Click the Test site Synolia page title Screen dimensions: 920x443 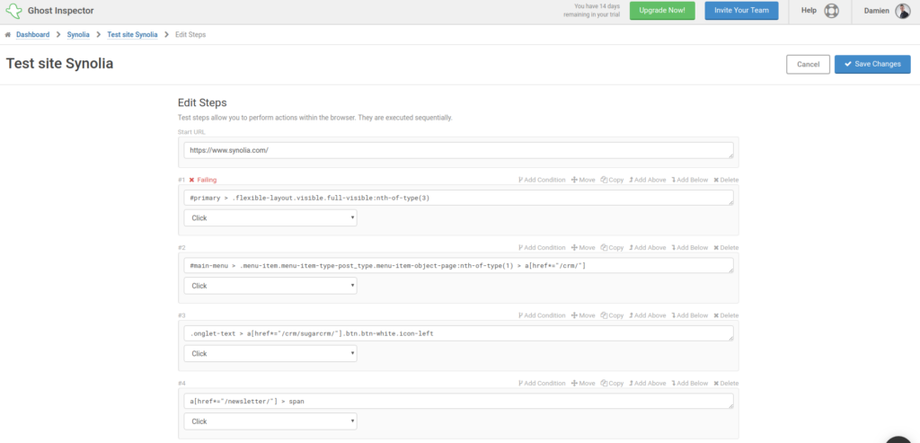(x=59, y=64)
